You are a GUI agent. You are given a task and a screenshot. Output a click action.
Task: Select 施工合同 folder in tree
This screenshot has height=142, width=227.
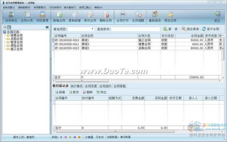coord(16,49)
